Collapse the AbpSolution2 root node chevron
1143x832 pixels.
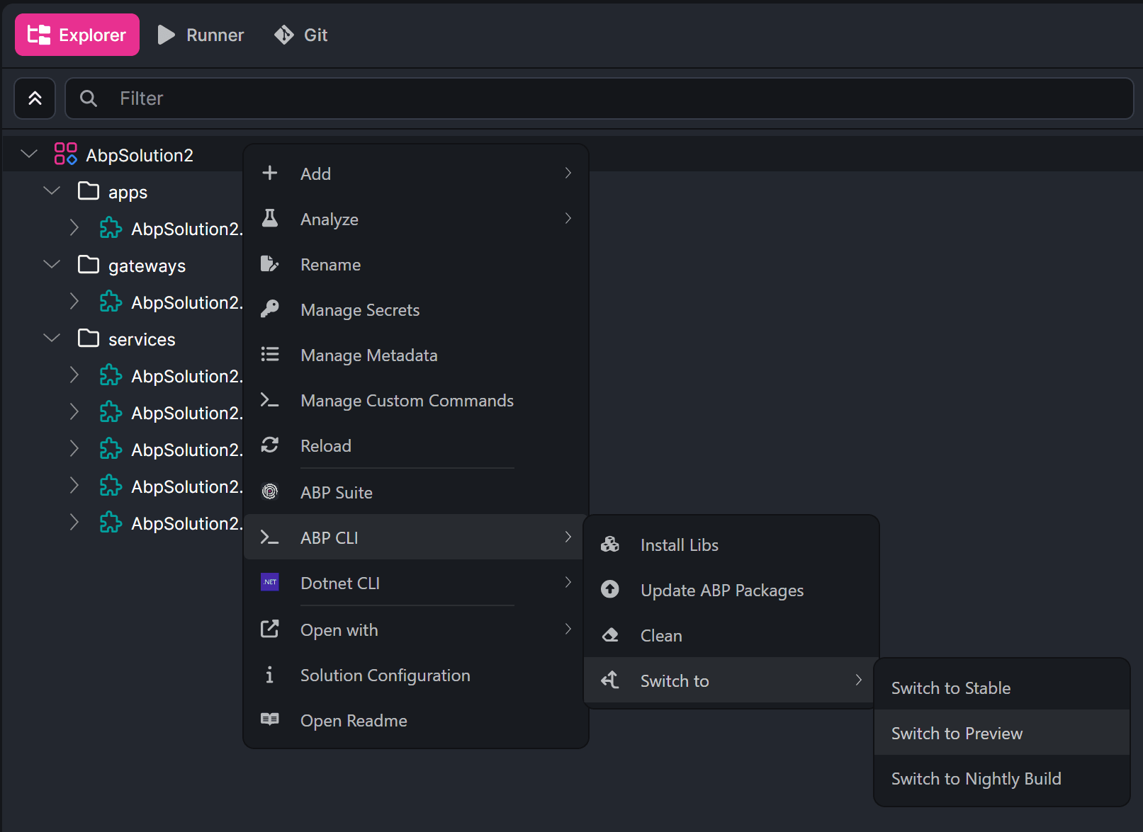click(x=29, y=154)
